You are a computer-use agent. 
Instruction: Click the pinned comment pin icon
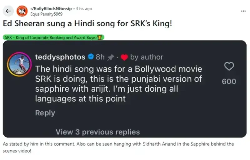click(x=111, y=57)
